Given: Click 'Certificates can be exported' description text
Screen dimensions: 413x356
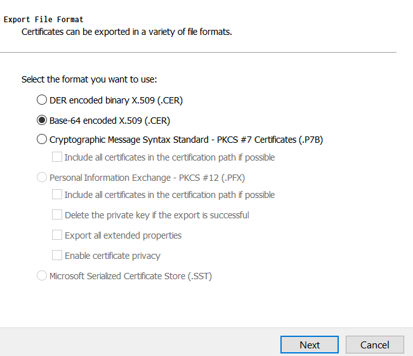Looking at the screenshot, I should coord(127,32).
